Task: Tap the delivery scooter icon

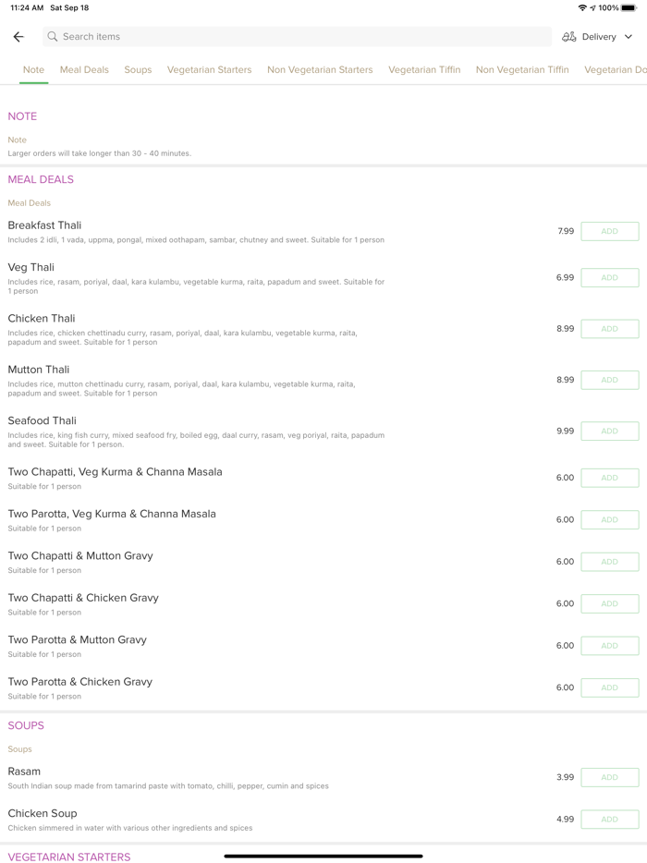Action: tap(568, 36)
